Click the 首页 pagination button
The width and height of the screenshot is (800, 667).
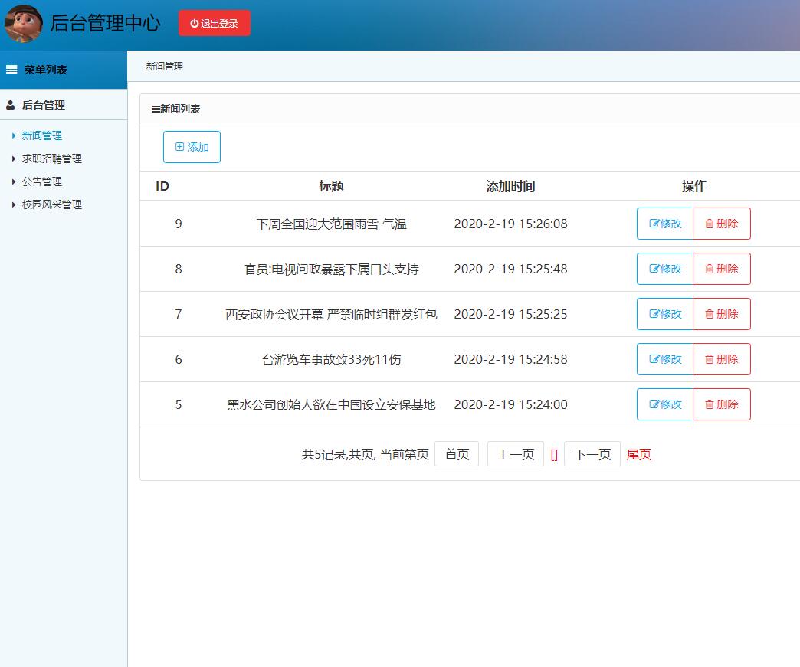click(x=456, y=453)
